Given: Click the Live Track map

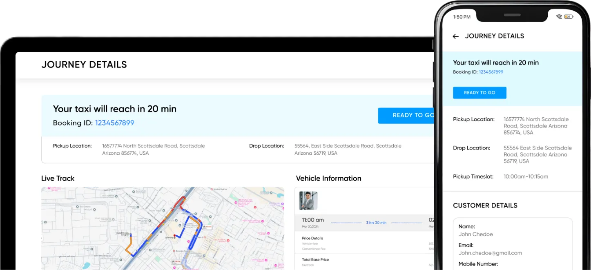Looking at the screenshot, I should pyautogui.click(x=163, y=228).
